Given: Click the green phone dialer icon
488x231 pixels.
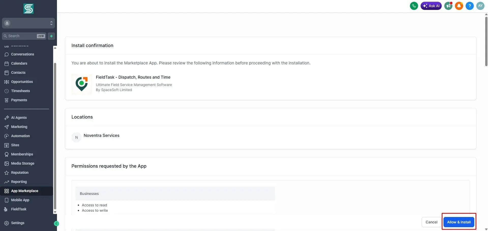Looking at the screenshot, I should [414, 6].
